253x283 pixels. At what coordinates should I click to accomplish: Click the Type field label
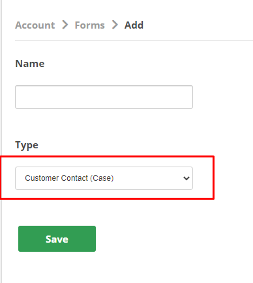pyautogui.click(x=27, y=145)
